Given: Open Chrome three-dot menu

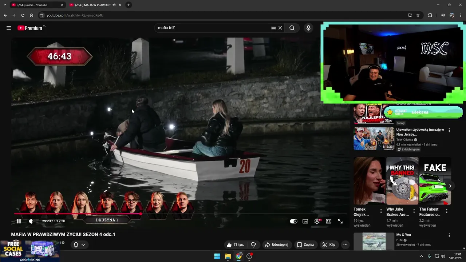Looking at the screenshot, I should 461,15.
